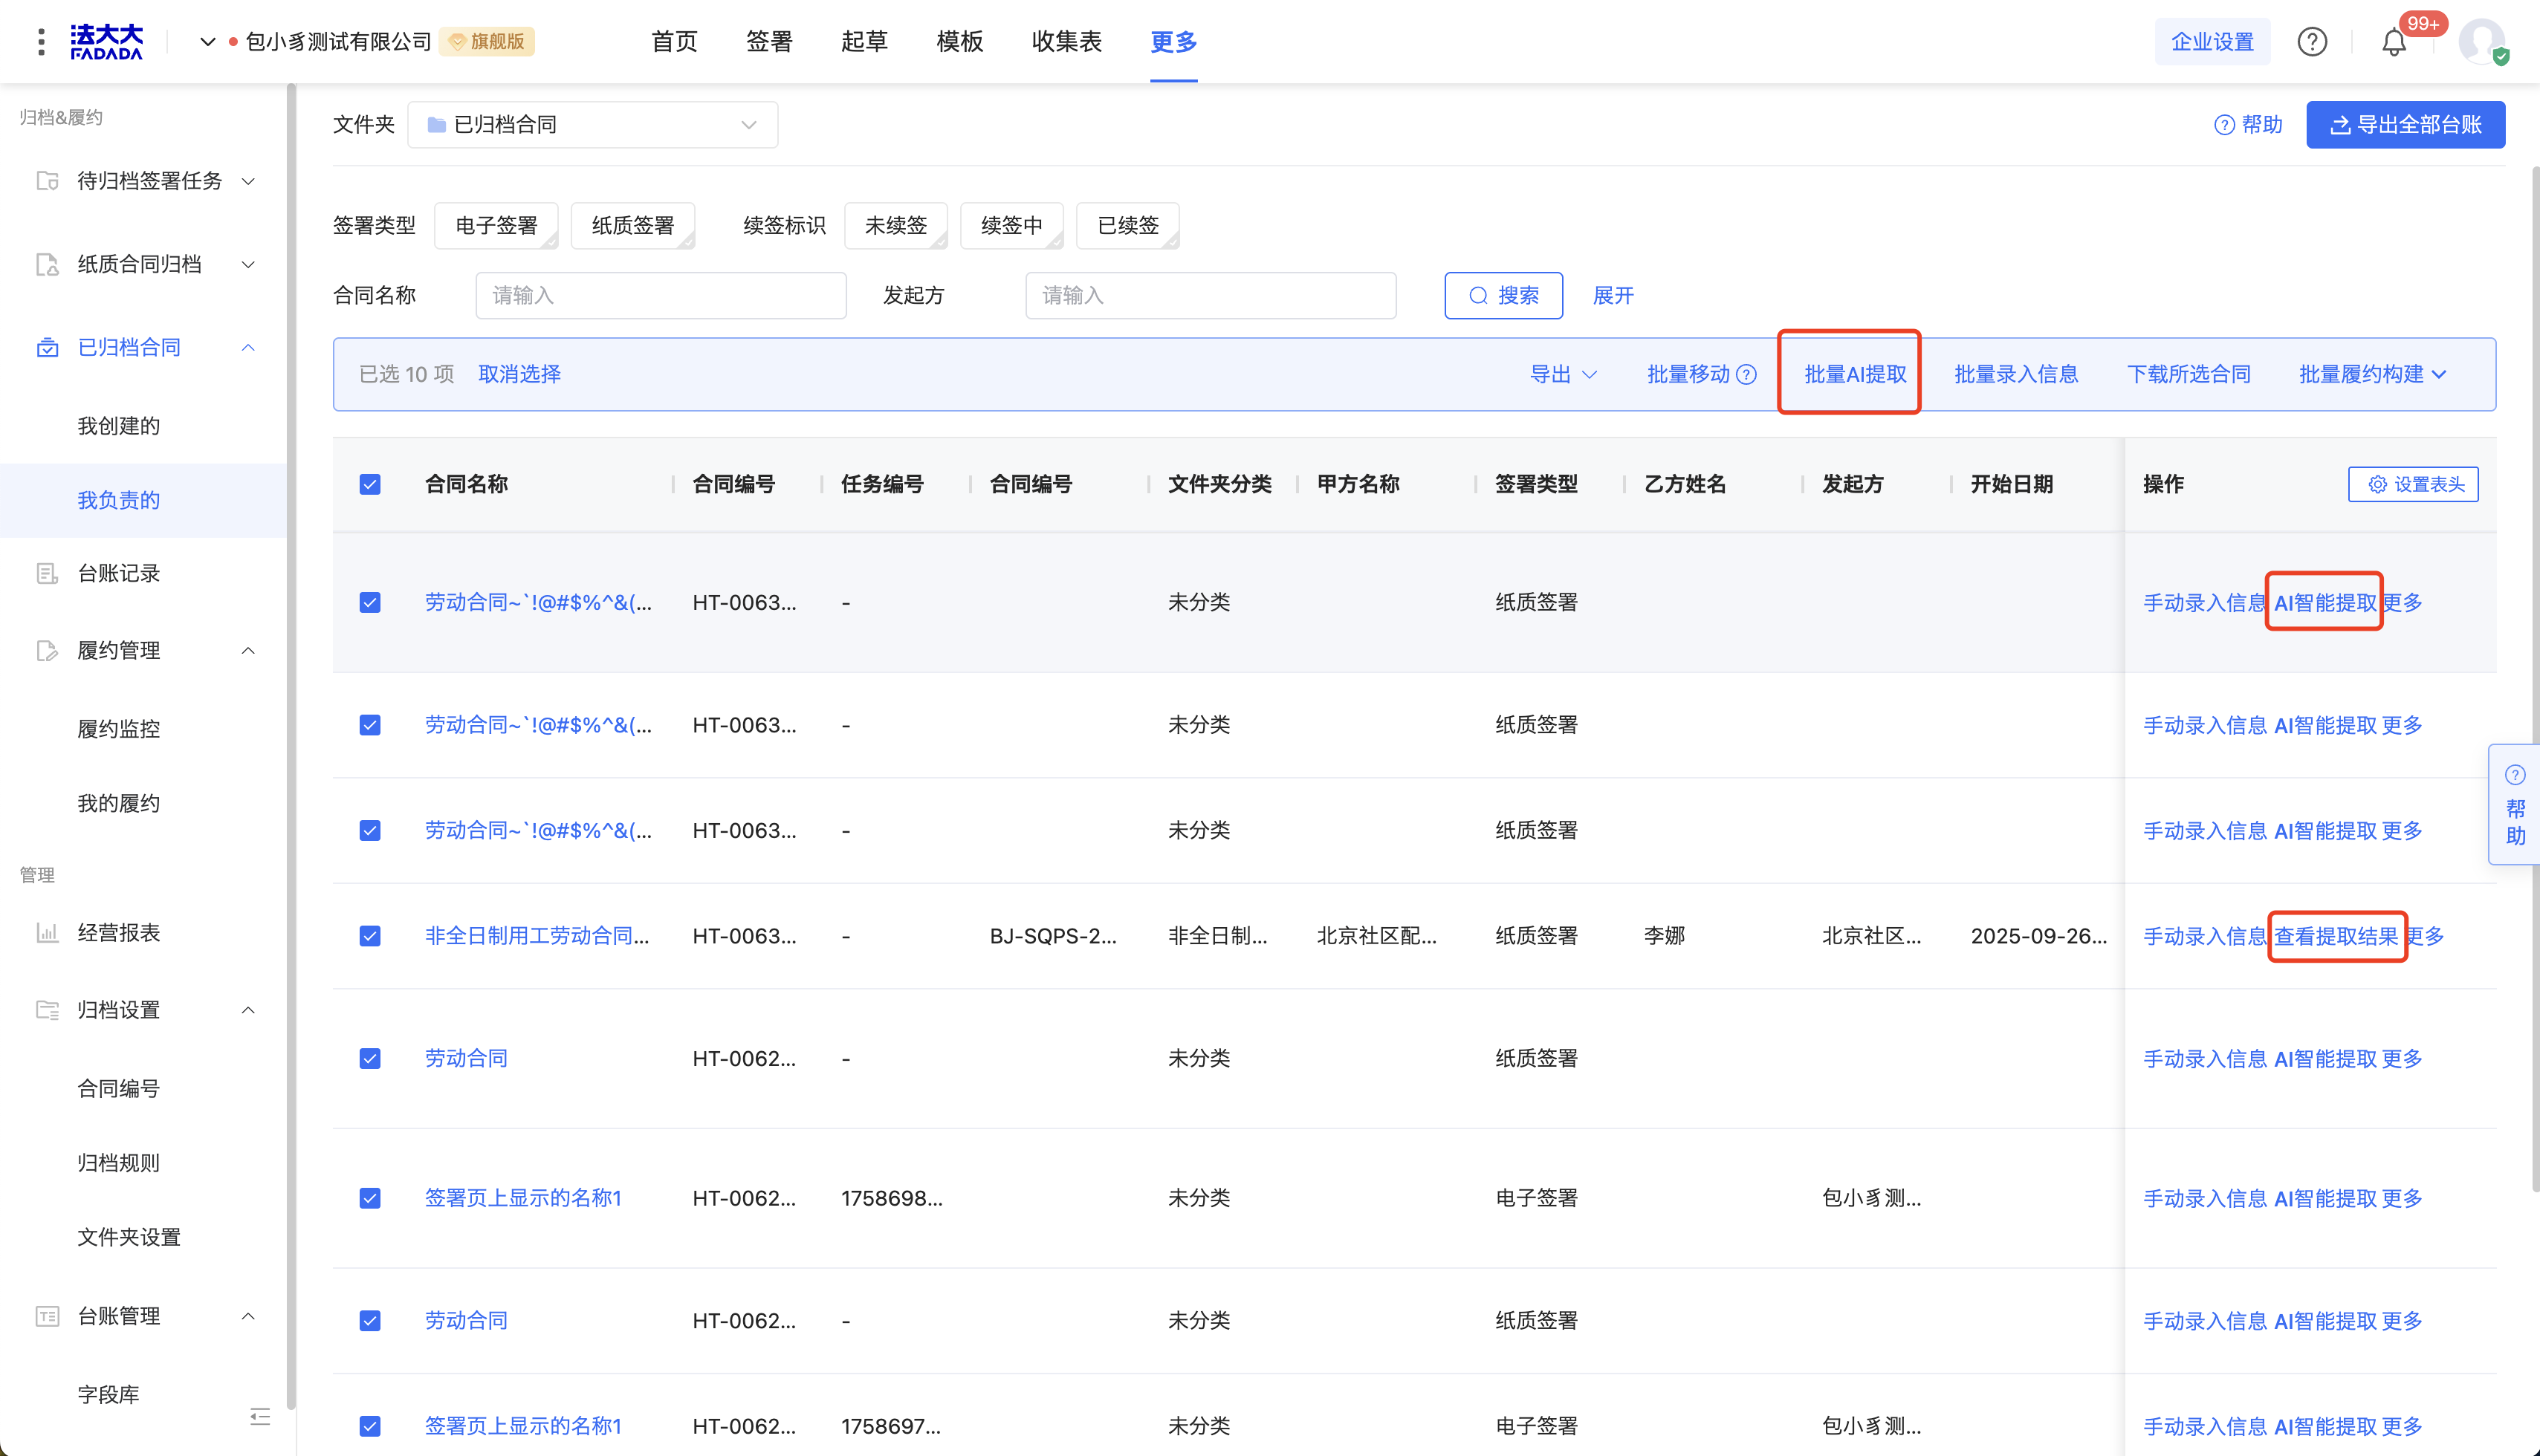Uncheck the select-all header checkbox

[x=370, y=484]
